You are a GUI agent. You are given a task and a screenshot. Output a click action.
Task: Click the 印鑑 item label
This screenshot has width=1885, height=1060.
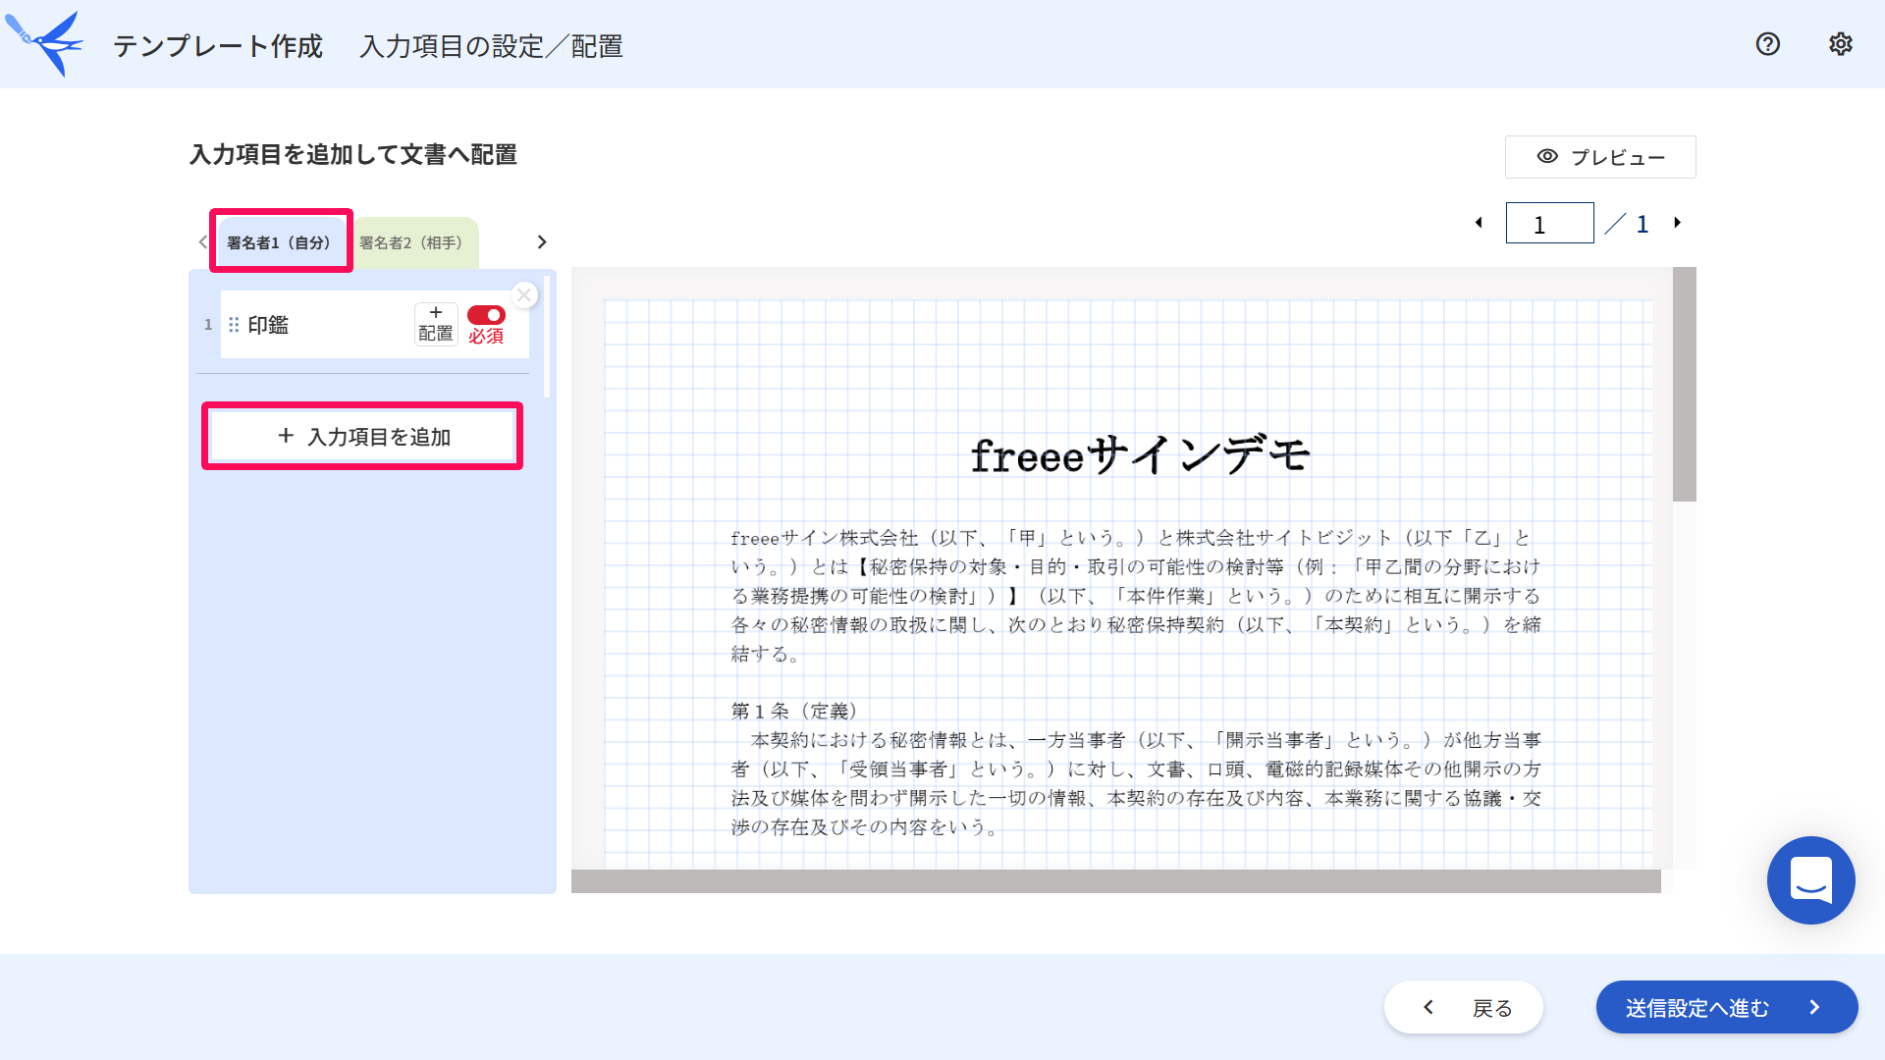tap(268, 325)
